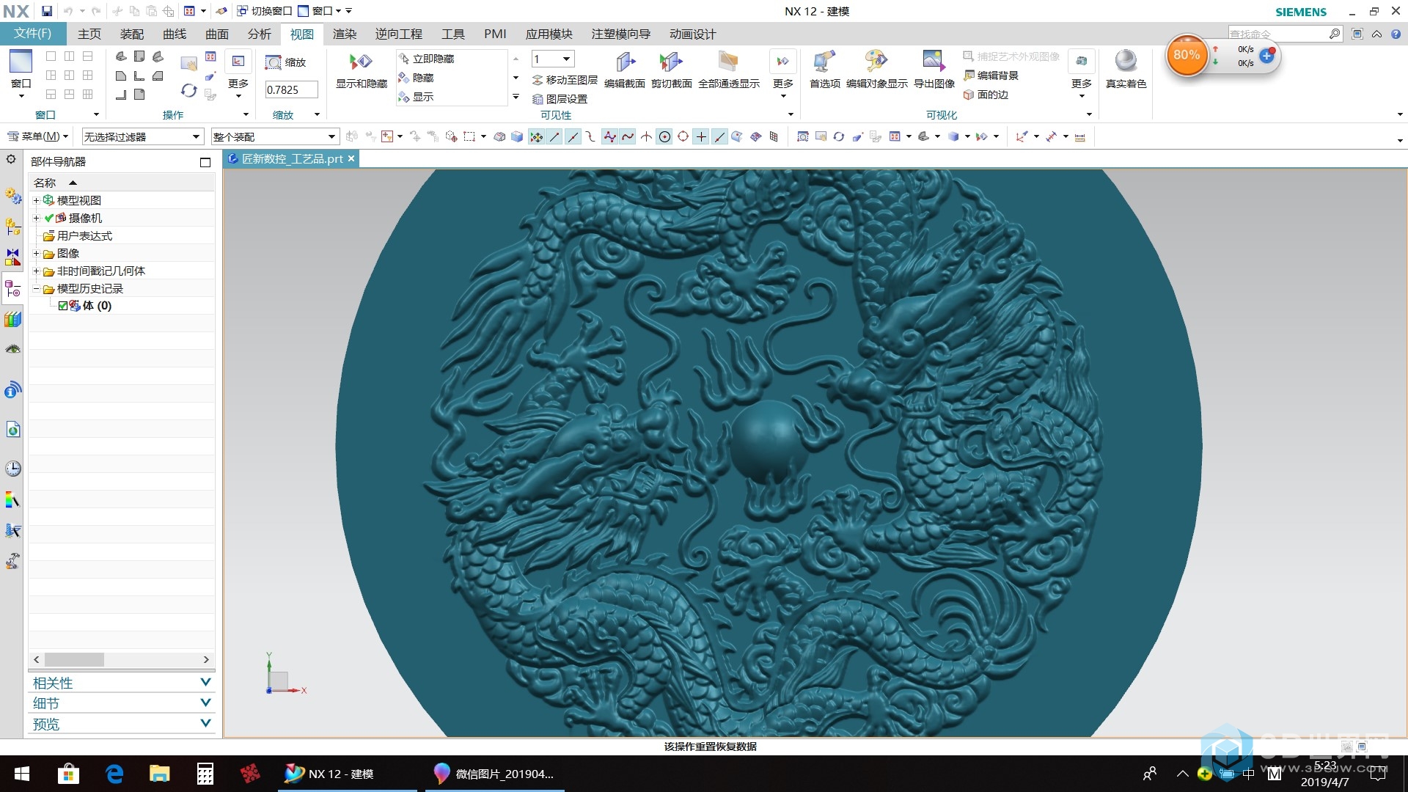This screenshot has width=1408, height=792.
Task: Toggle snap to midpoint icon in selection bar
Action: (573, 136)
